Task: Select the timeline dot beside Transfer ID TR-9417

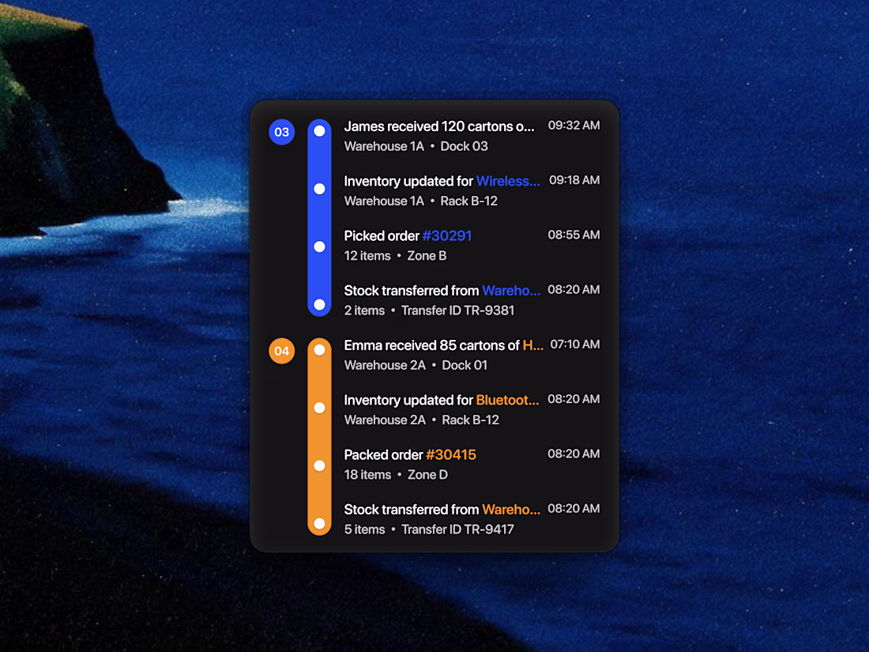Action: coord(319,523)
